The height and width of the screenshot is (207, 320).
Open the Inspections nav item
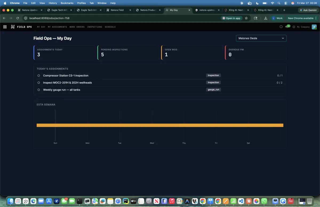coord(95,27)
